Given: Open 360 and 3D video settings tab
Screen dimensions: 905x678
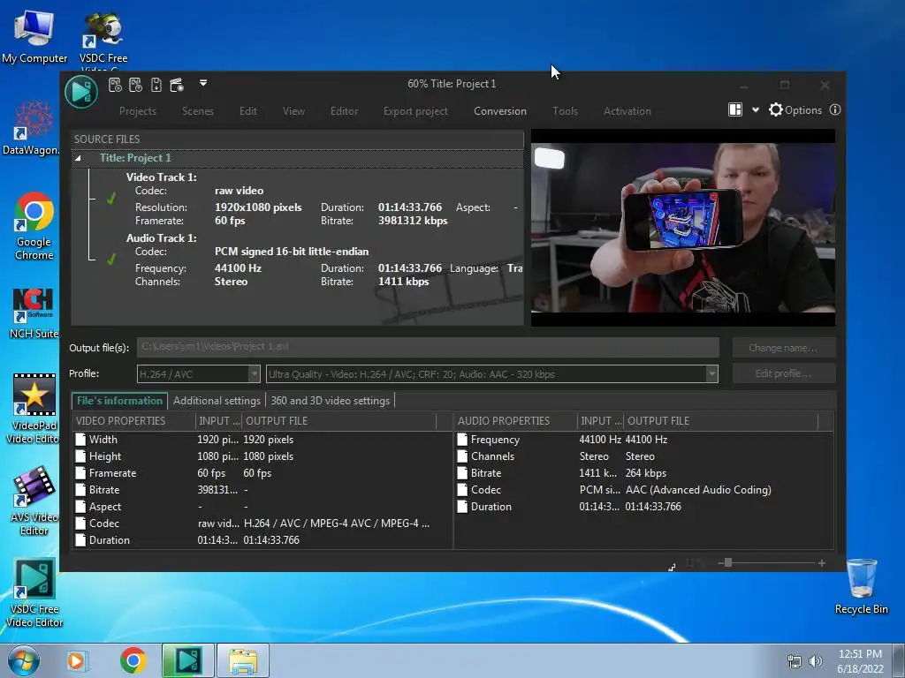Looking at the screenshot, I should pyautogui.click(x=331, y=401).
